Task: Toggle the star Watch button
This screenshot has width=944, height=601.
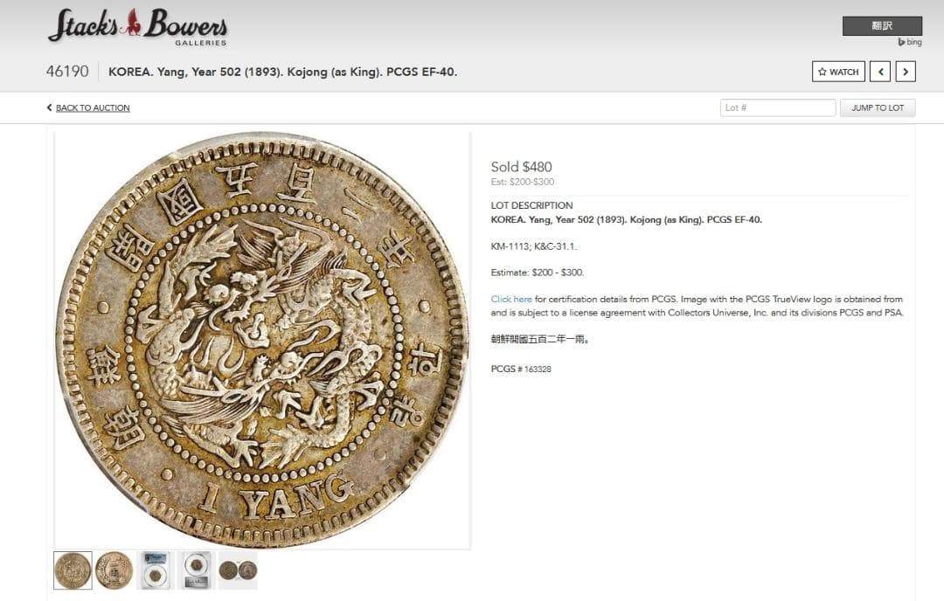Action: (838, 72)
